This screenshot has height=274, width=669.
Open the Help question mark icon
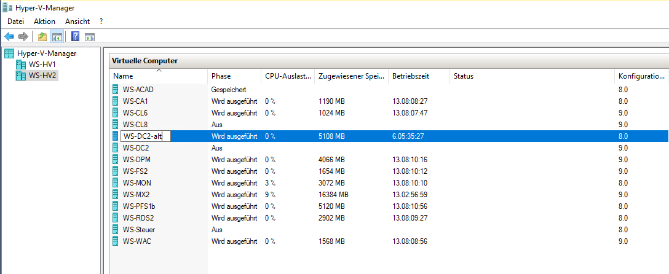75,37
